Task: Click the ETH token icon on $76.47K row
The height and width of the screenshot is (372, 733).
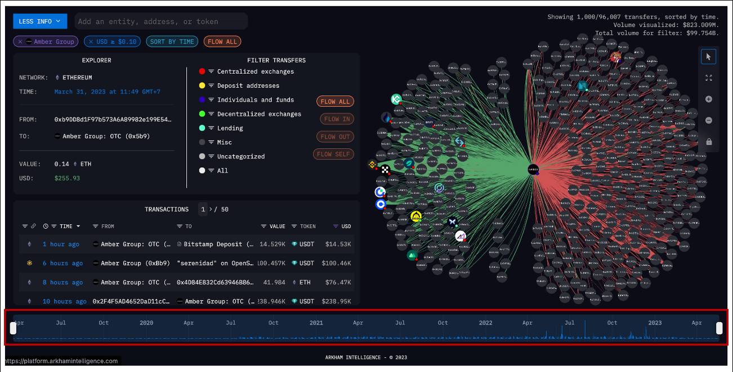Action: point(294,282)
